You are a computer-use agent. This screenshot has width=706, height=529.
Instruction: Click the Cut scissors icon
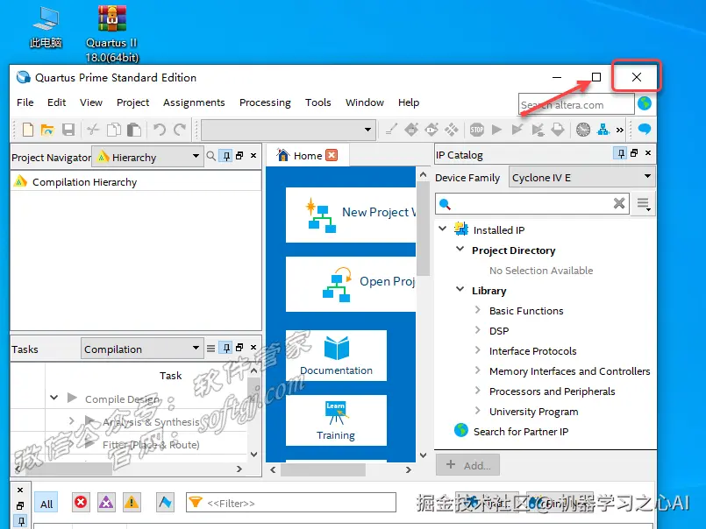tap(93, 130)
